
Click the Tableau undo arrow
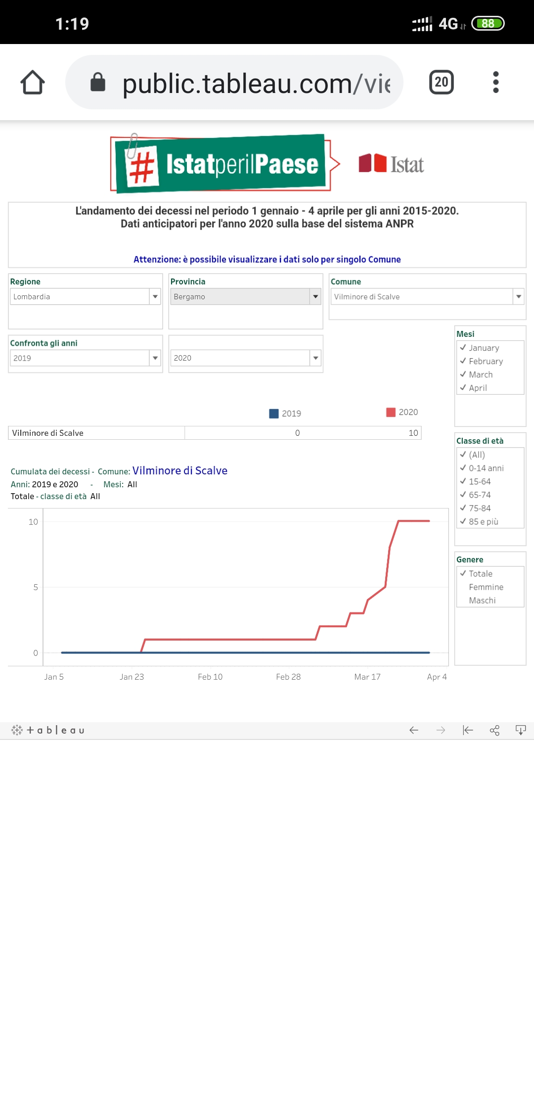(414, 730)
